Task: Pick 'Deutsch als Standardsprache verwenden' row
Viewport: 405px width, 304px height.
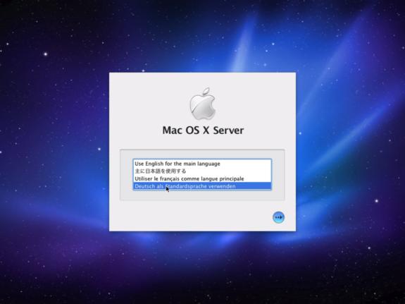Action: coord(202,186)
